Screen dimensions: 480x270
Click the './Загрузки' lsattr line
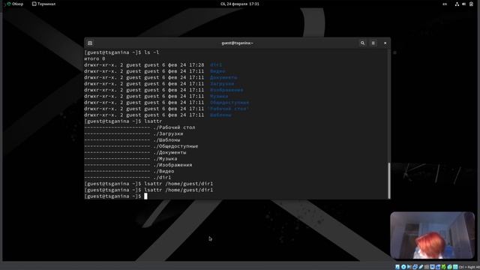click(x=133, y=133)
